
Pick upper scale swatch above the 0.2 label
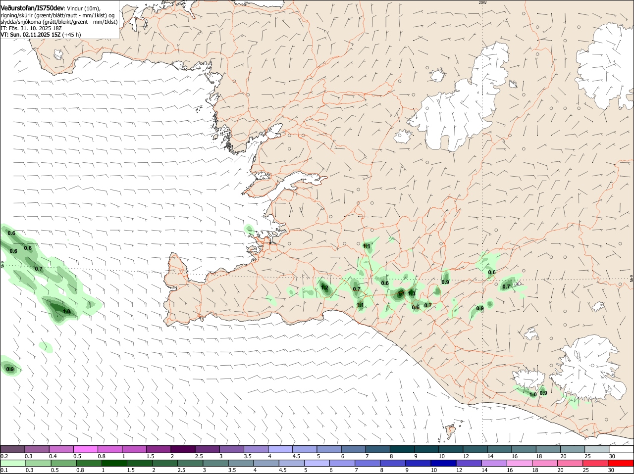[x=12, y=449]
